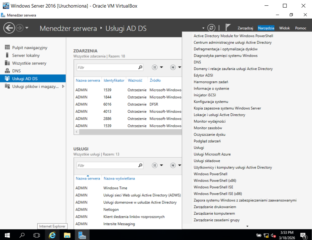This screenshot has height=240, width=312.
Task: Click the Zdarzenia horizontal scrollbar
Action: click(x=130, y=132)
